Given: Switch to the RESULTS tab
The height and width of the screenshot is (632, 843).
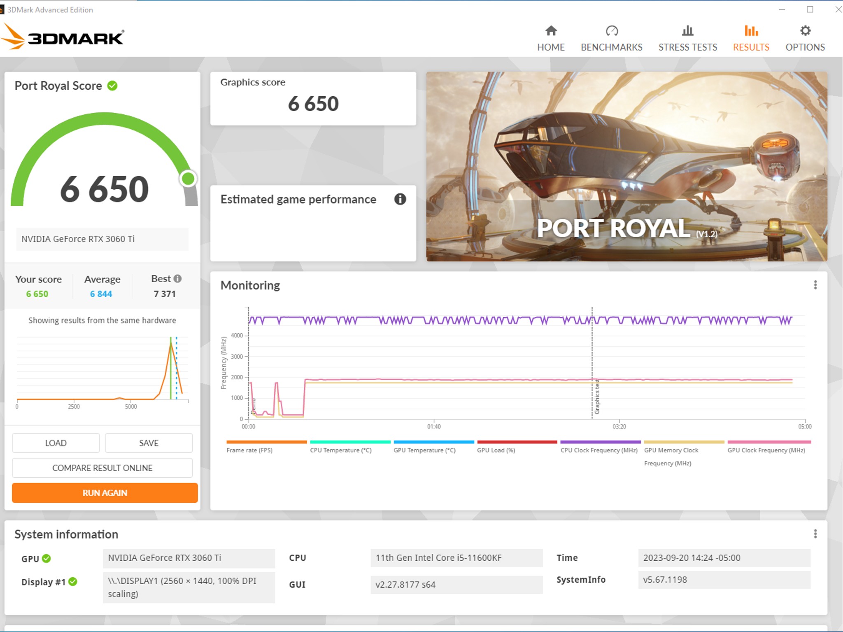Looking at the screenshot, I should [x=751, y=47].
